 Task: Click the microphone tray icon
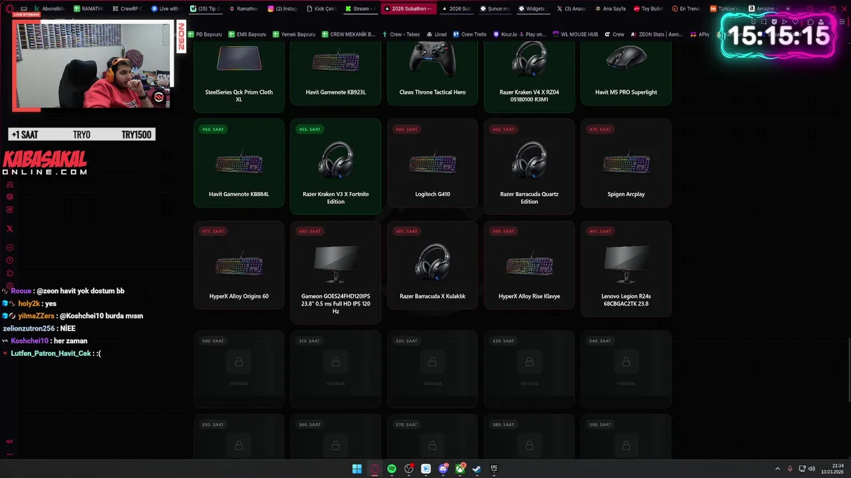pyautogui.click(x=790, y=469)
